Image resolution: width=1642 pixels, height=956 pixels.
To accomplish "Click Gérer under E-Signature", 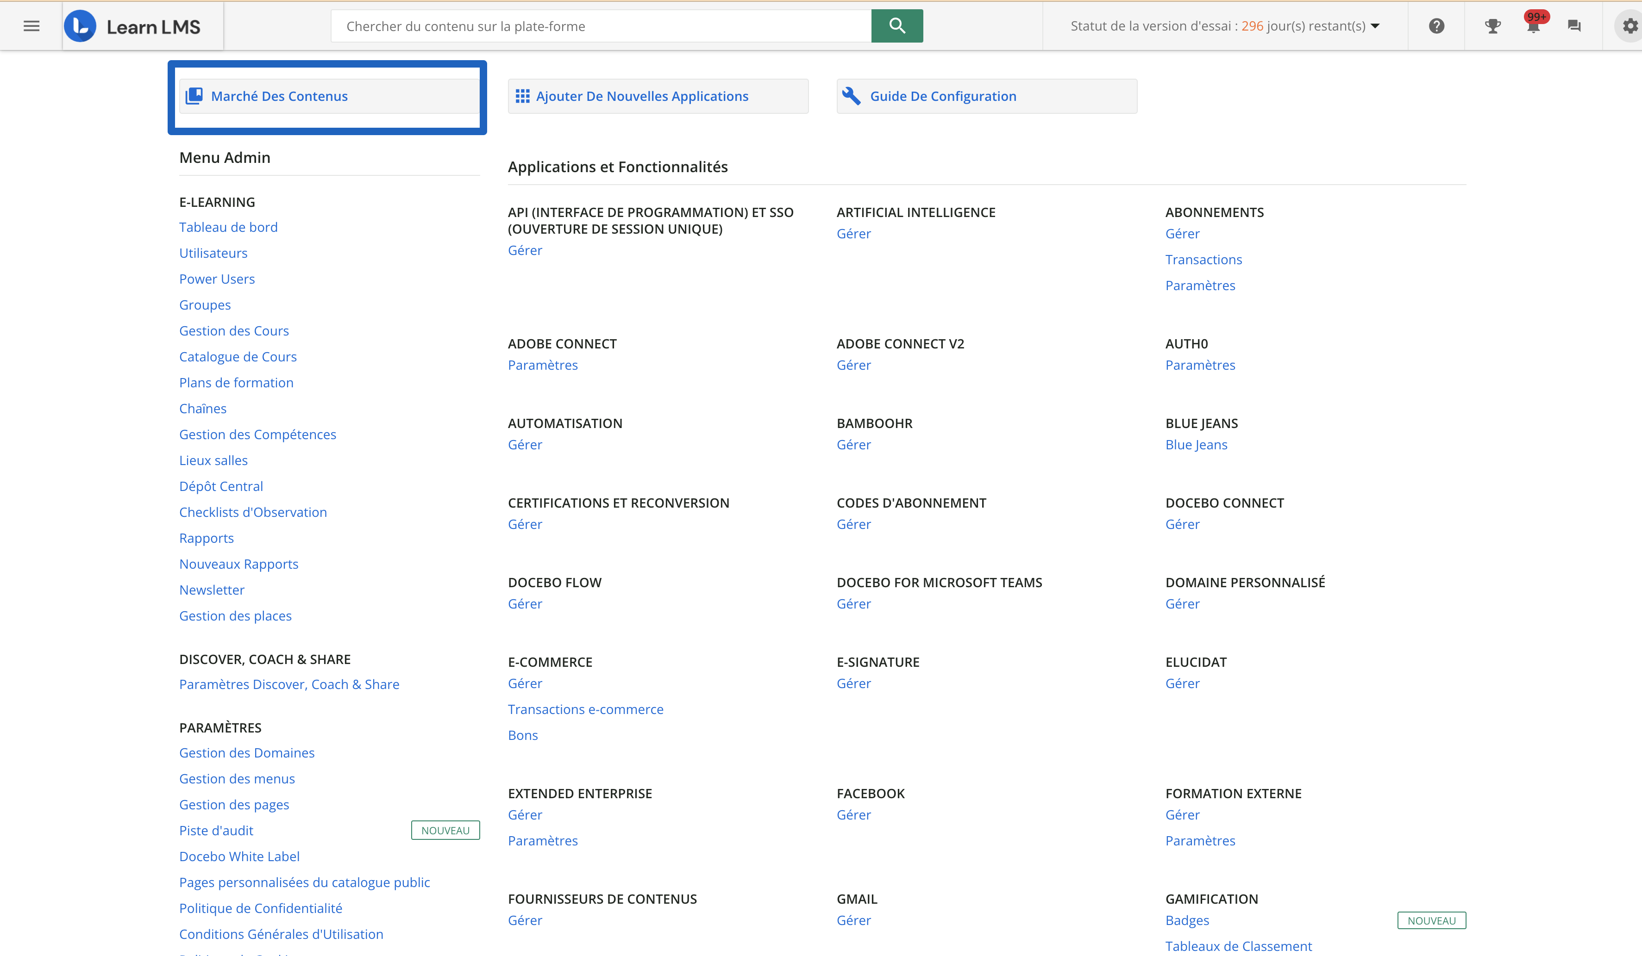I will click(x=853, y=683).
